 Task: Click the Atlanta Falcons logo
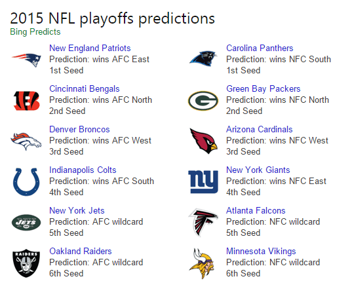click(x=203, y=222)
